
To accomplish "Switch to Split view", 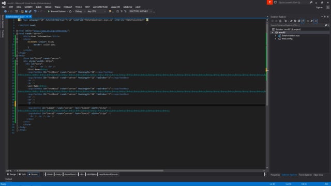I will click(x=22, y=175).
